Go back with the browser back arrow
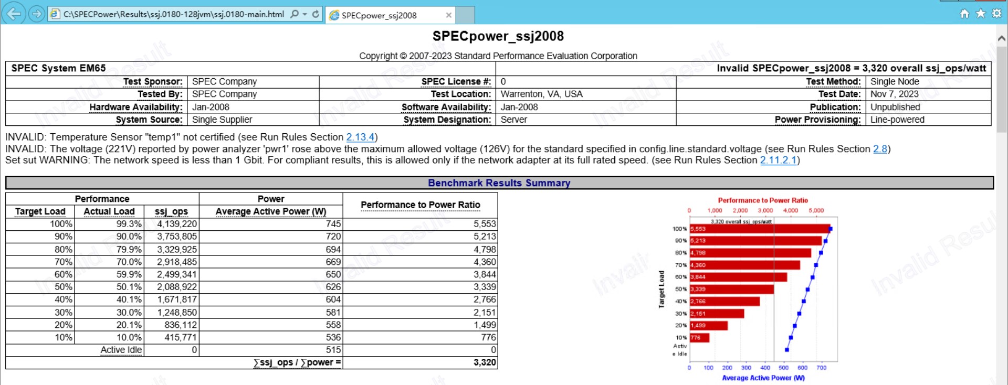1008x385 pixels. pyautogui.click(x=14, y=14)
